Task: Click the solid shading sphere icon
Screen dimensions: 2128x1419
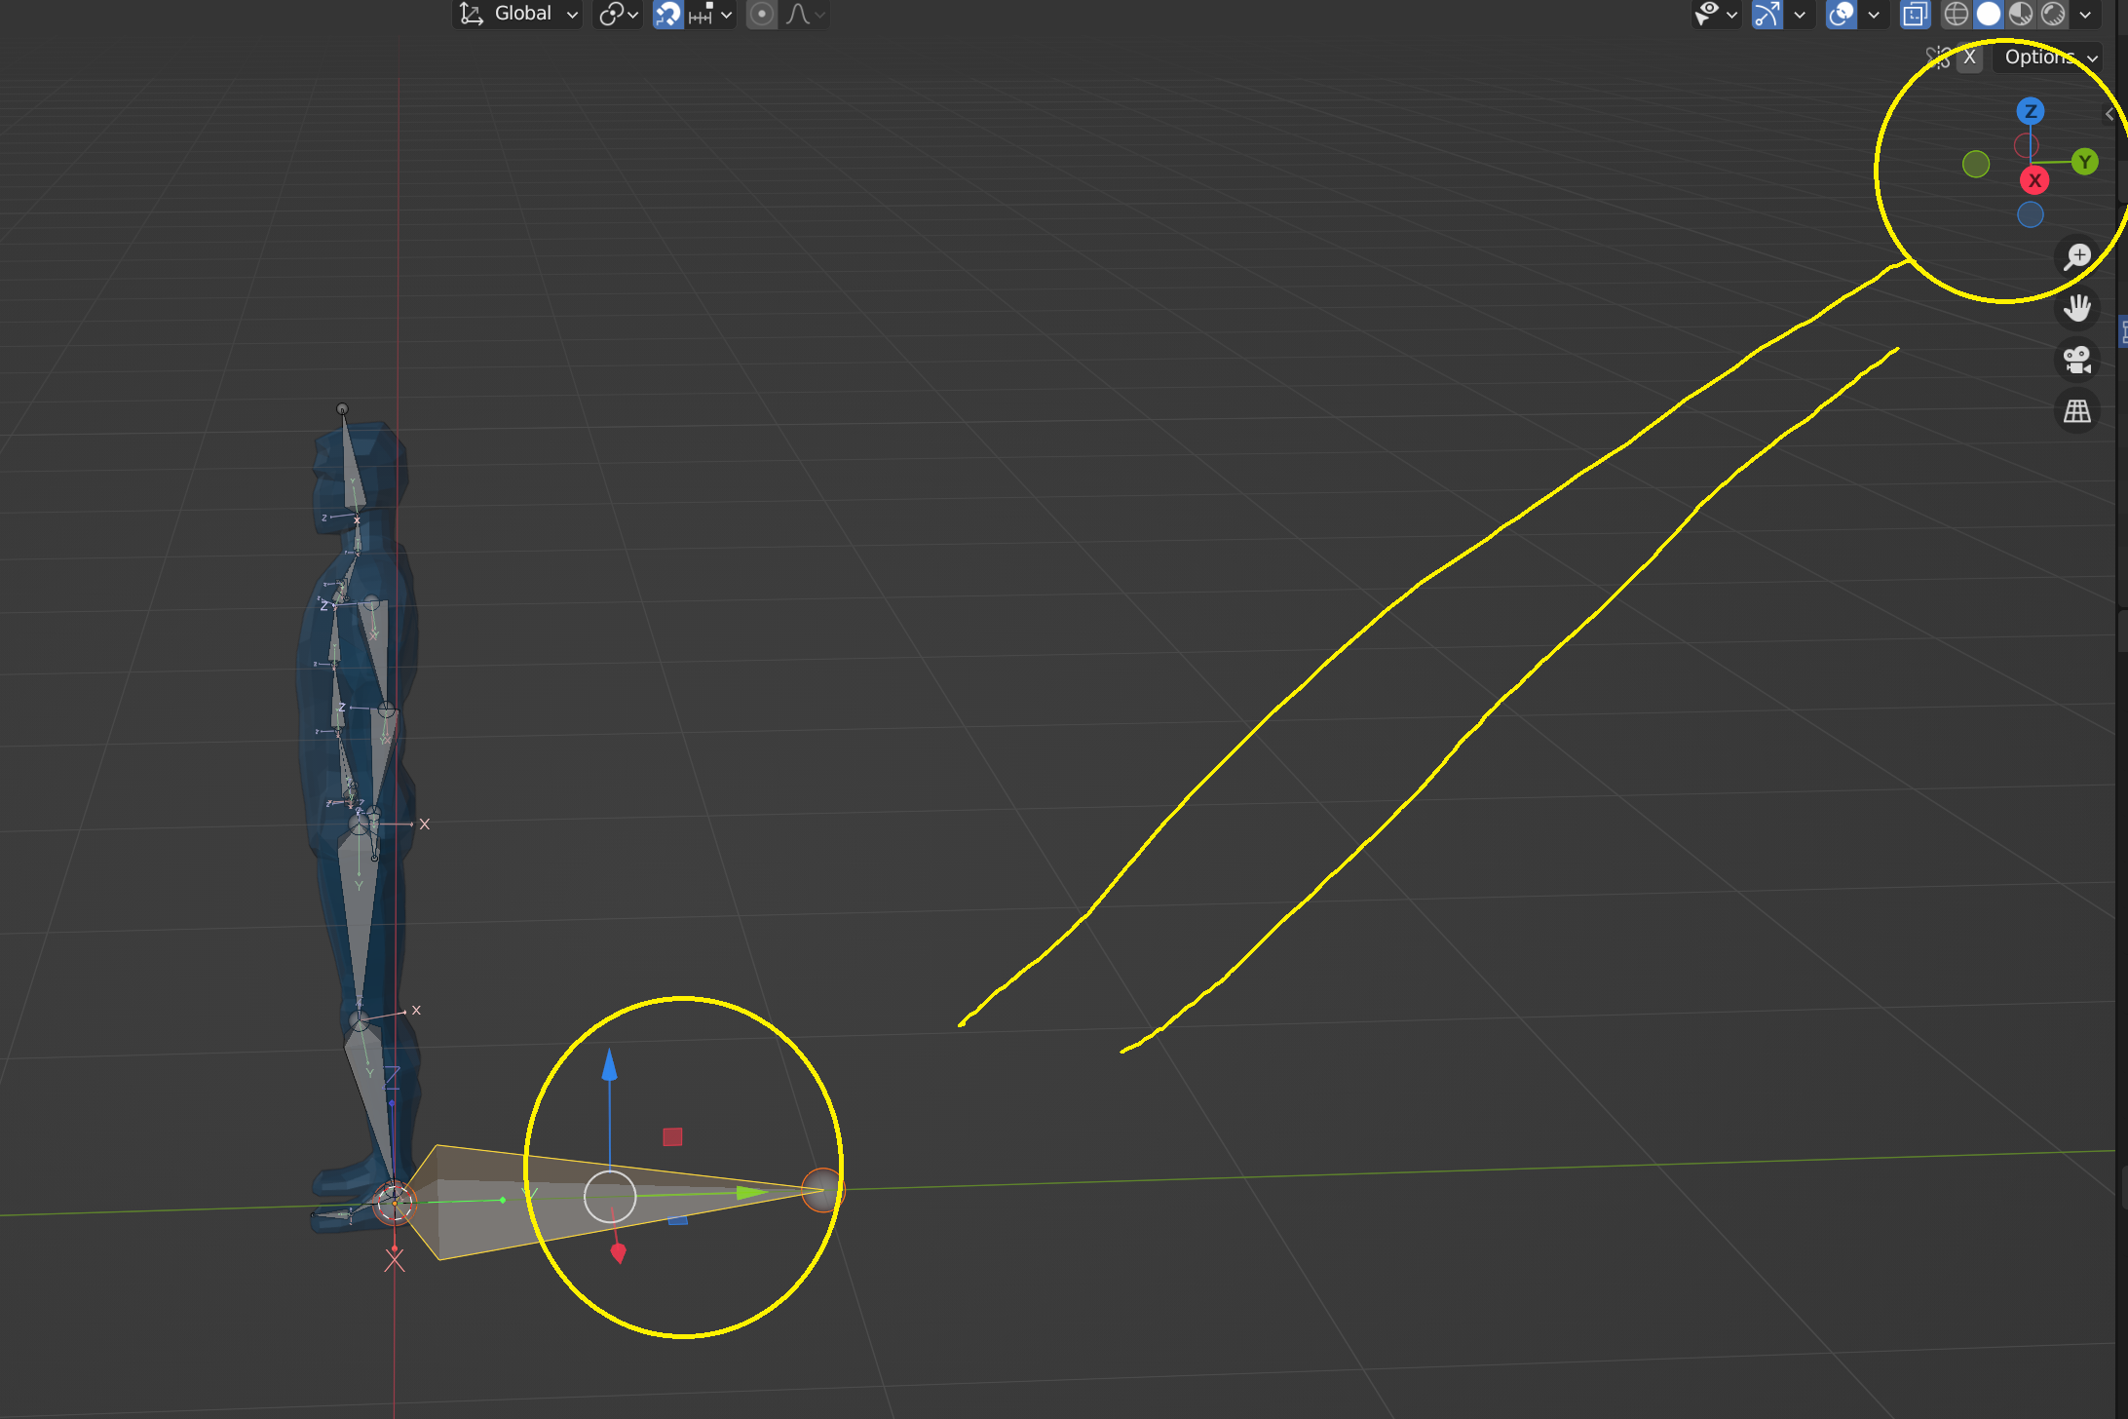Action: point(1989,14)
